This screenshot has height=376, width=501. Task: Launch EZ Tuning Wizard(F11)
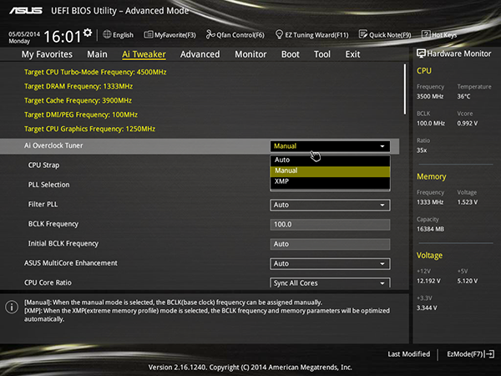(x=311, y=34)
